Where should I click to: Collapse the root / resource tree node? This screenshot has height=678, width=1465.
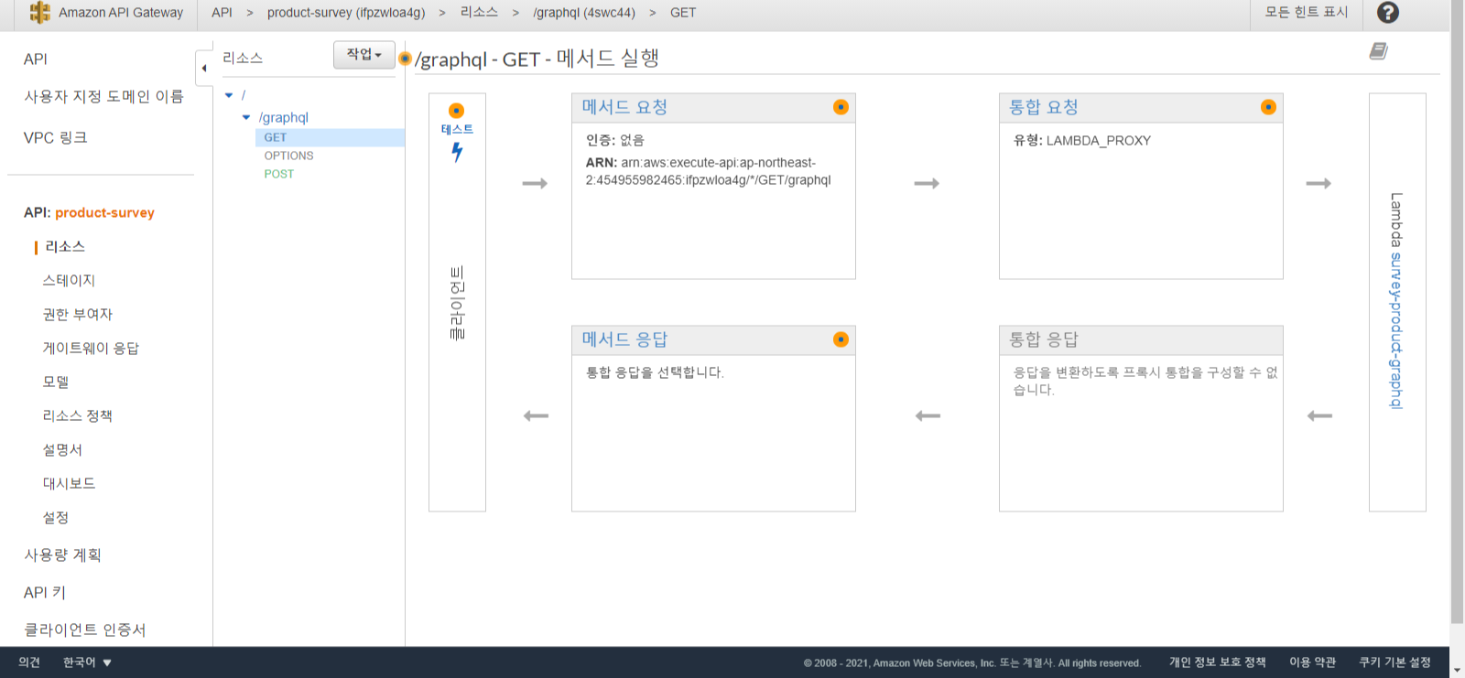[229, 95]
